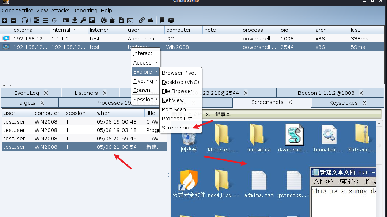Open the View menu
The width and height of the screenshot is (387, 217).
[42, 11]
